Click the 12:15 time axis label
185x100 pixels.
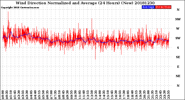pos(88,95)
